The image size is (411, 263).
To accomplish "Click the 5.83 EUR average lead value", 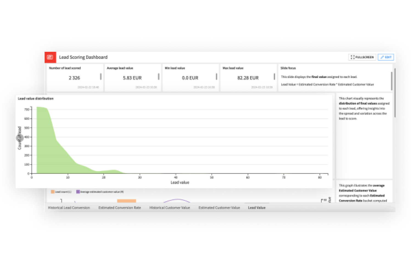I will [132, 78].
